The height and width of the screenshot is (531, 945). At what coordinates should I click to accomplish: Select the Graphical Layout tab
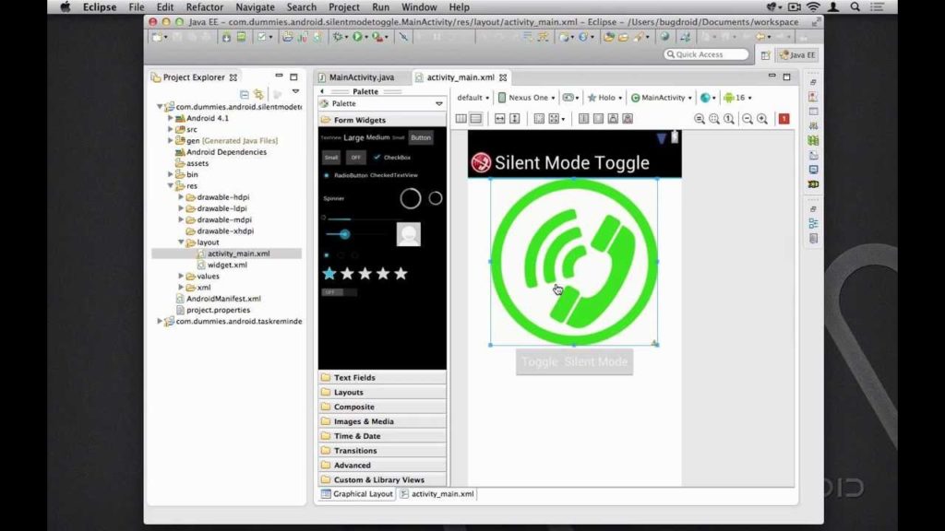[x=357, y=494]
